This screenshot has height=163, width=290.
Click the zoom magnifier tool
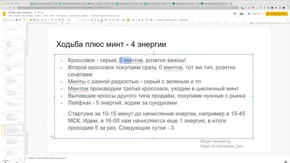point(24,20)
